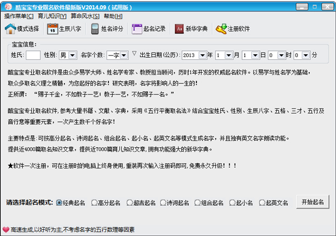
Task: Expand the birth hour 时 dropdown
Action: 281,55
